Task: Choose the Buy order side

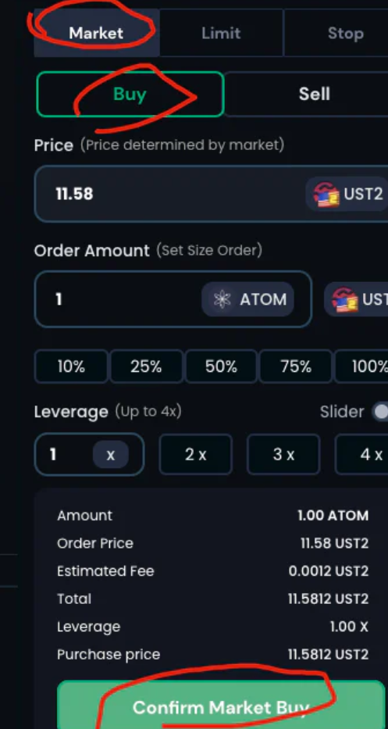Action: [x=130, y=94]
